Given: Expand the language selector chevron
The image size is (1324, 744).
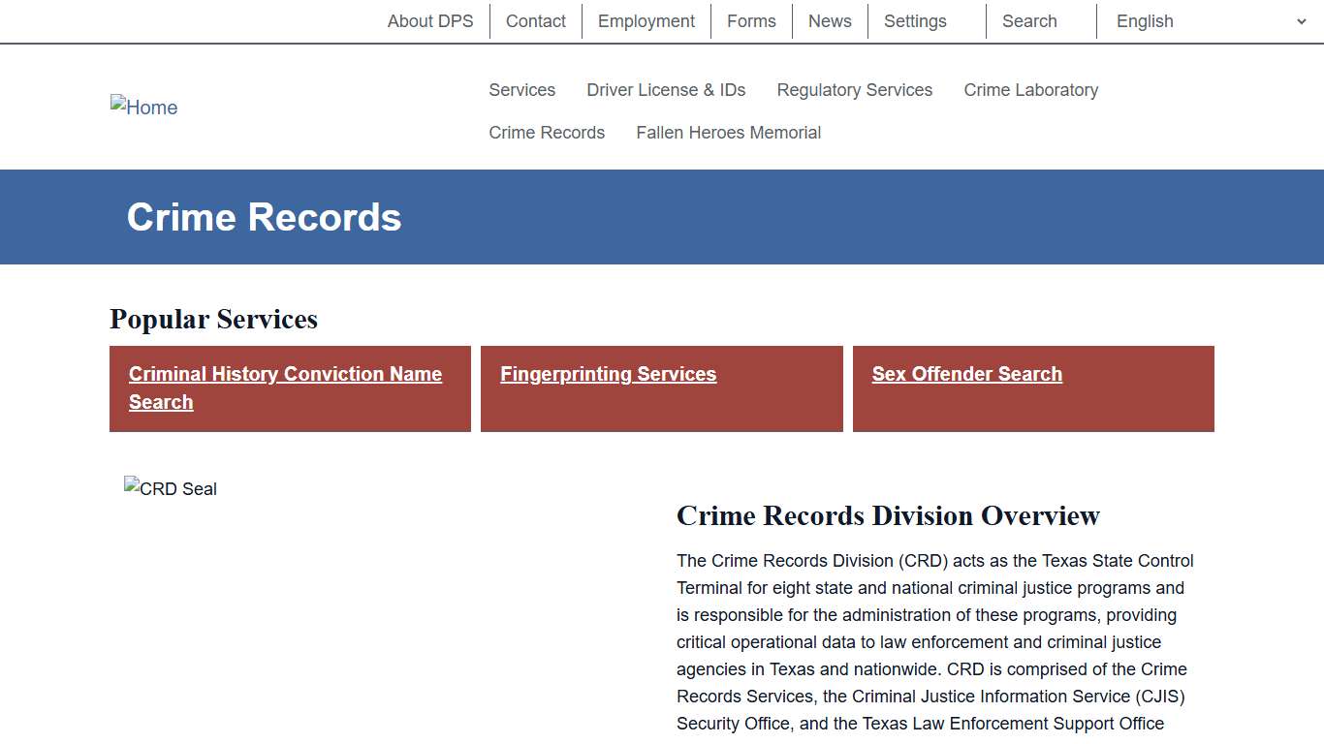Looking at the screenshot, I should pos(1303,20).
